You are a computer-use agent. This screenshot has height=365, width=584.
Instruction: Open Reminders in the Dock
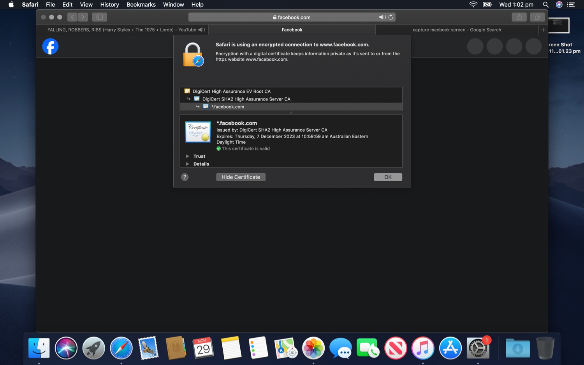pos(258,348)
